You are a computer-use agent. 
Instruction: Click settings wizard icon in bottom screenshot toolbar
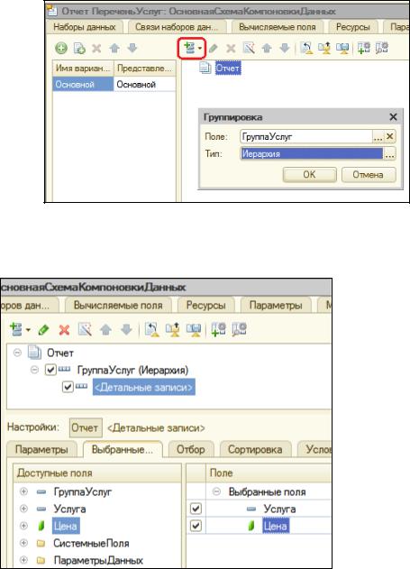pos(85,329)
